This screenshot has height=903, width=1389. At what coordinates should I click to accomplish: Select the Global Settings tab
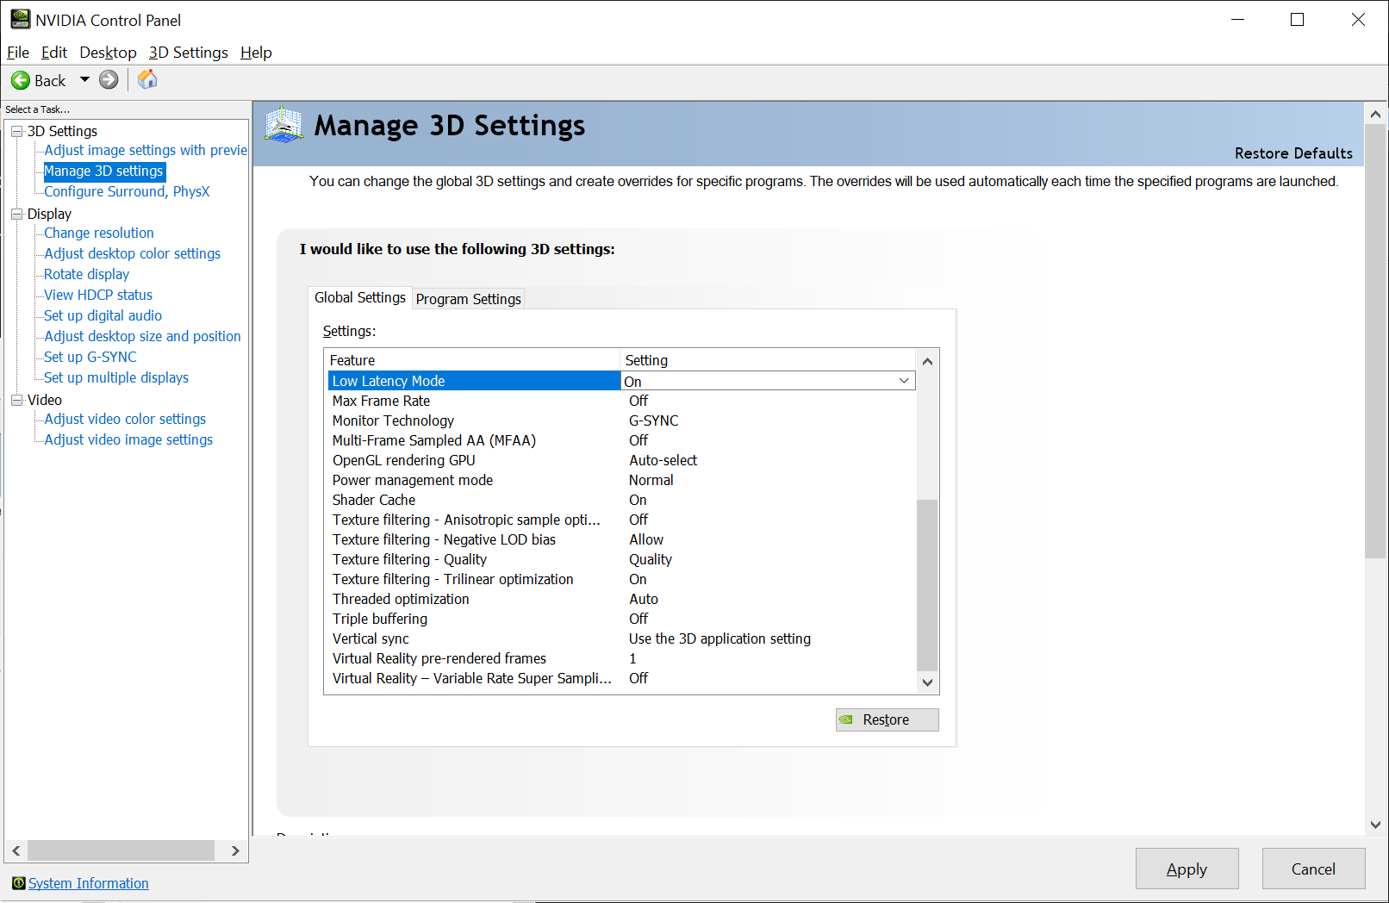(x=360, y=297)
